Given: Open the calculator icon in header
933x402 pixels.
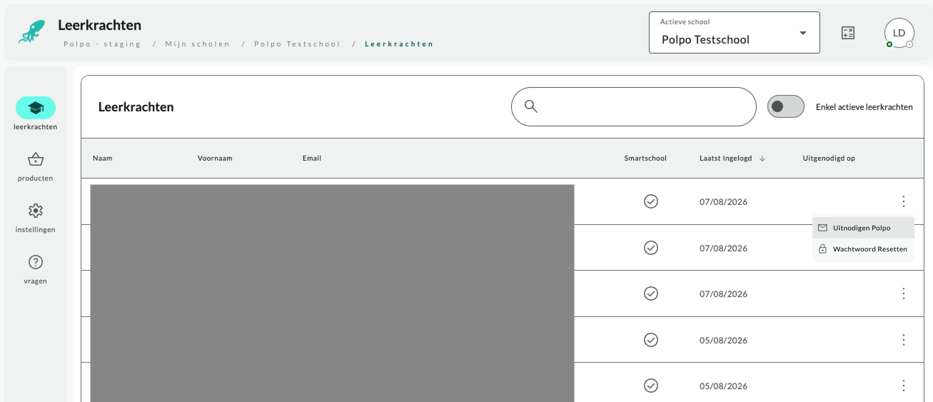Looking at the screenshot, I should tap(848, 33).
